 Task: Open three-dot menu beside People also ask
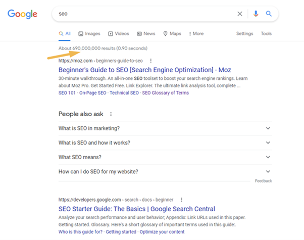pyautogui.click(x=111, y=114)
